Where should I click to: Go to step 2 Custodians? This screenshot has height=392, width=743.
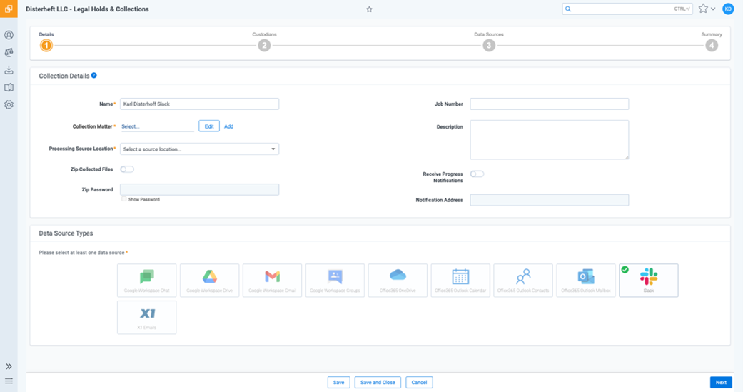click(264, 45)
